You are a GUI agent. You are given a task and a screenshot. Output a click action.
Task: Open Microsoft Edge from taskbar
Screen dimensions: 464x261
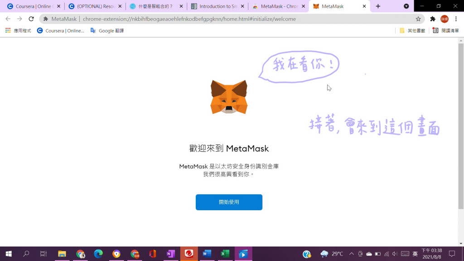98,254
